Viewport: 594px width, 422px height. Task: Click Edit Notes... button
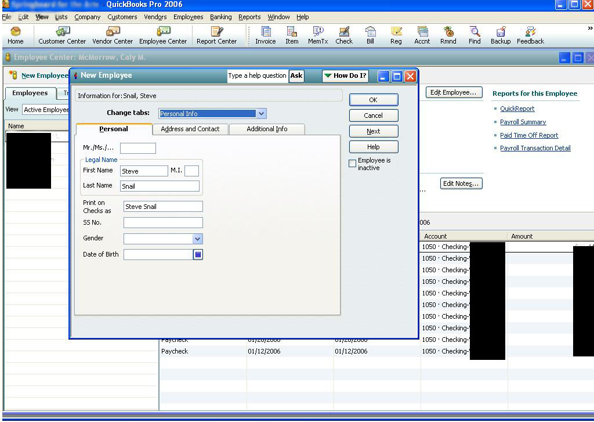[x=461, y=183]
